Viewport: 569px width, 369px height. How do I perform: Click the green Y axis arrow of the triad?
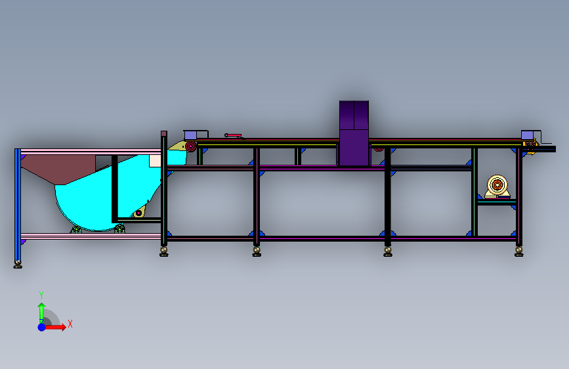click(x=41, y=313)
